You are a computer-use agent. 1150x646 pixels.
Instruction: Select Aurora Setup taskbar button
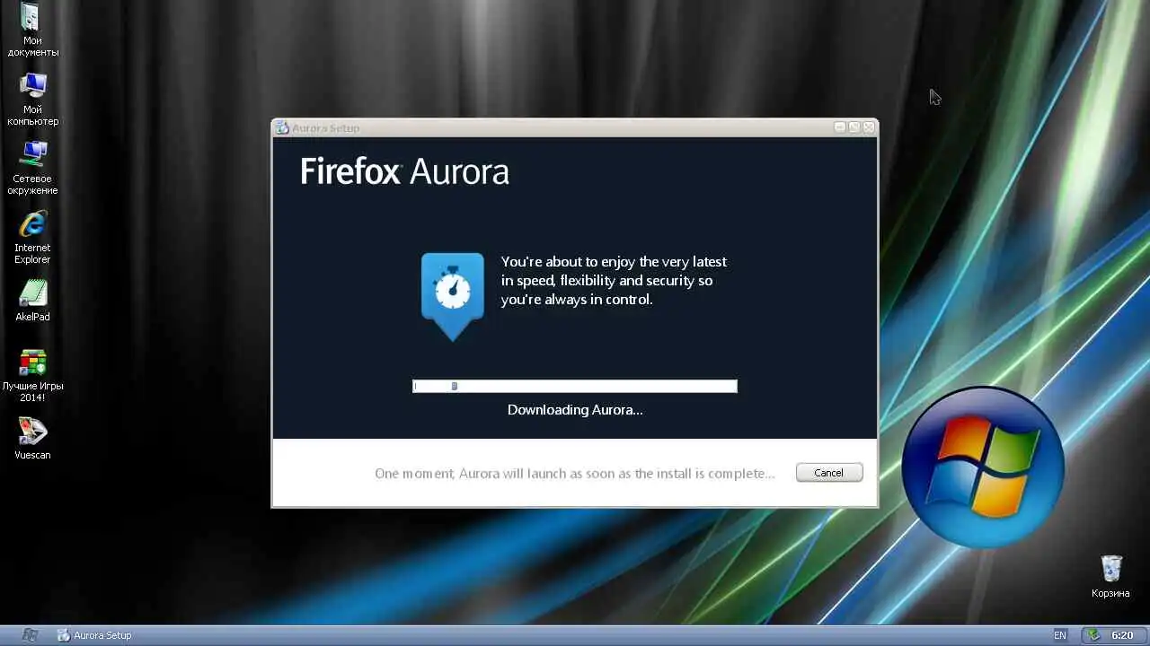[94, 635]
